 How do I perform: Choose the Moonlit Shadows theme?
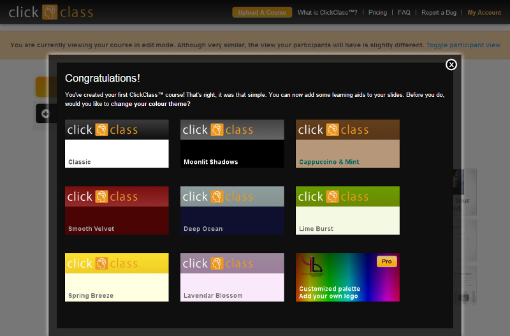[232, 143]
